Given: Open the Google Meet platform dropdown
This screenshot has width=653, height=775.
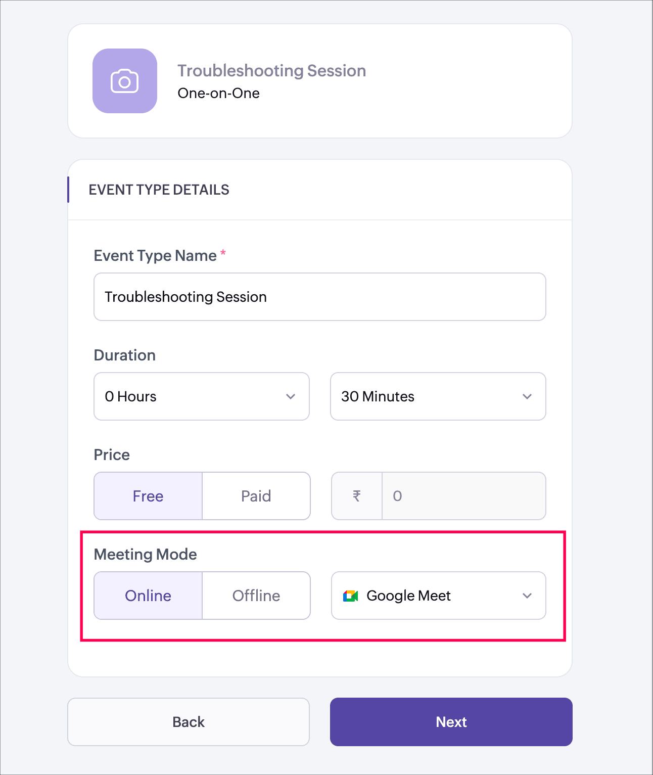Looking at the screenshot, I should point(438,596).
